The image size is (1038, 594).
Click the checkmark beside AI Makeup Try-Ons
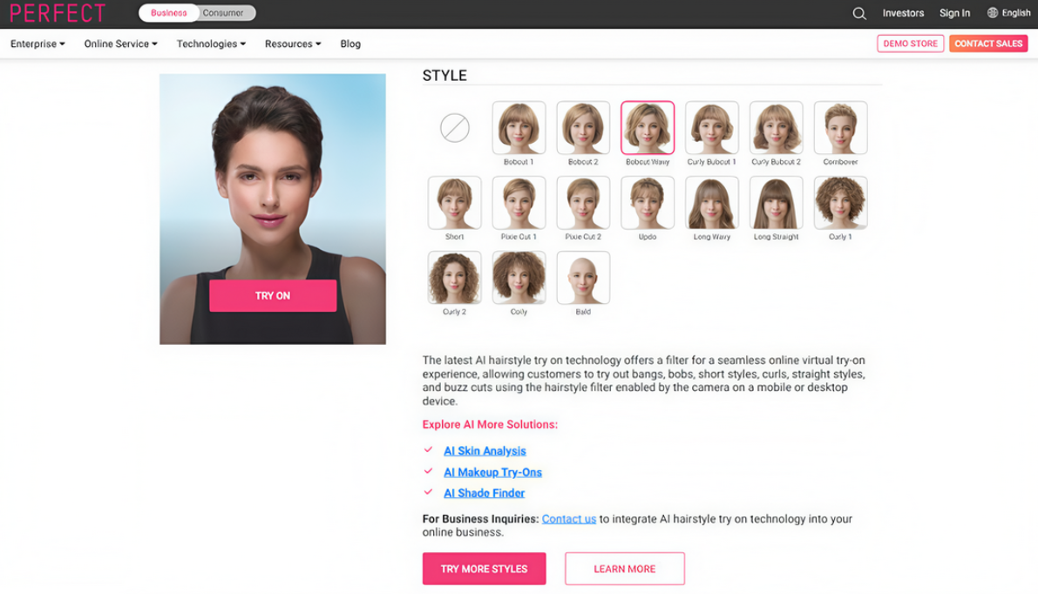(x=428, y=471)
